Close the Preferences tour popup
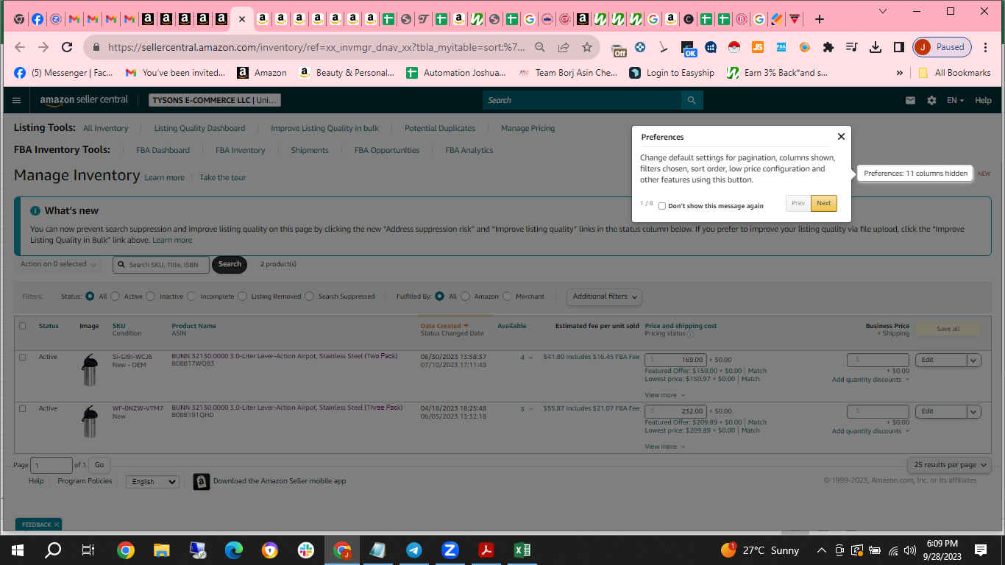 (x=841, y=136)
